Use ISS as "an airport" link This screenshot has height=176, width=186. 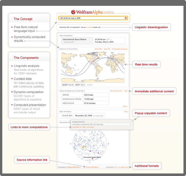(x=89, y=27)
